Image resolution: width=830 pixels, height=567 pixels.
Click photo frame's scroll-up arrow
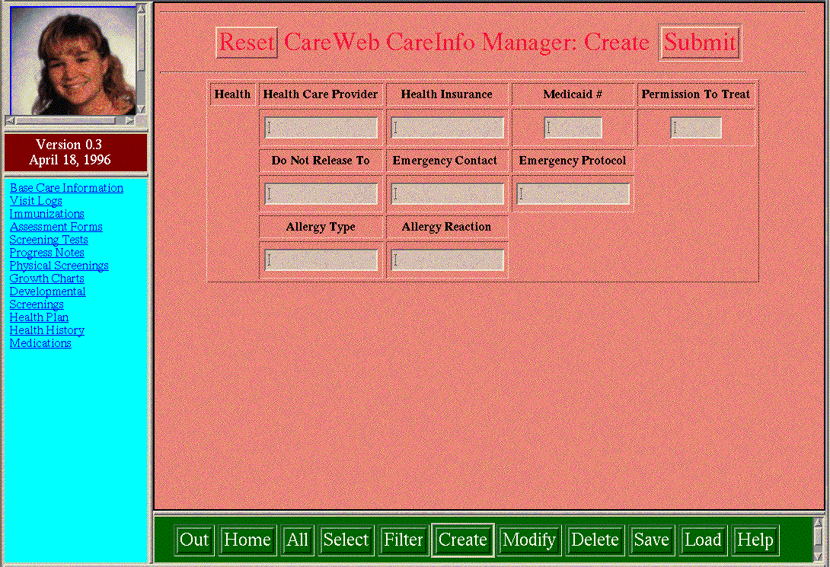point(142,8)
